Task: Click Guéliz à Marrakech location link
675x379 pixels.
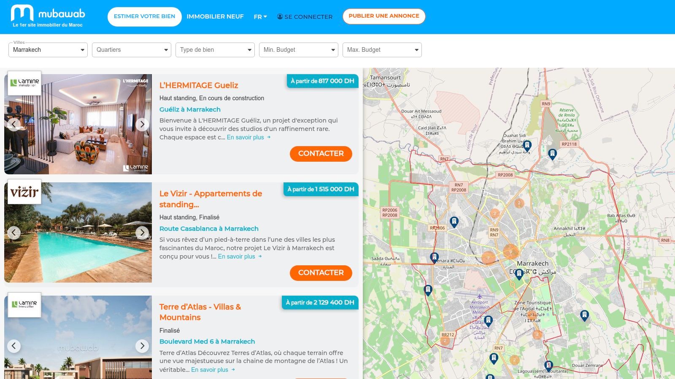Action: pyautogui.click(x=190, y=109)
